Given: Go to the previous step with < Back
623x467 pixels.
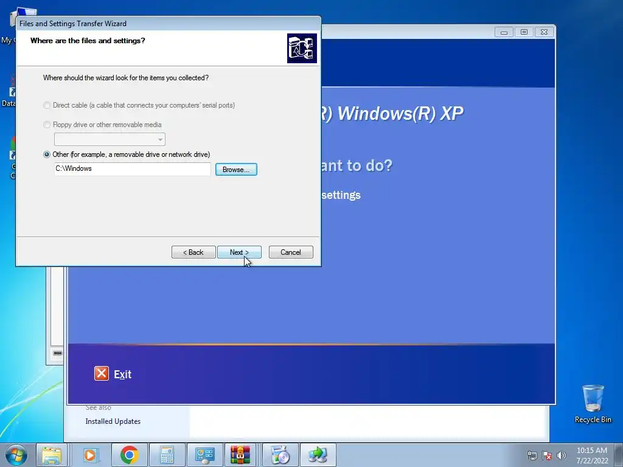Looking at the screenshot, I should (x=193, y=252).
